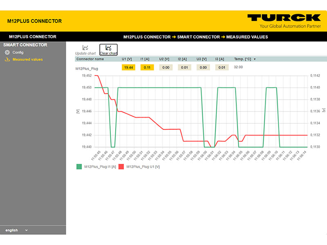This screenshot has width=327, height=245.
Task: Click the Update chart icon
Action: click(85, 48)
